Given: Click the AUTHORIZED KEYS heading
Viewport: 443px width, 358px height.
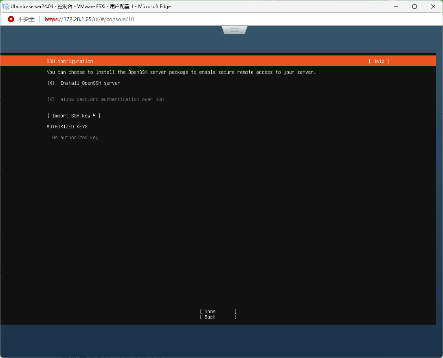Looking at the screenshot, I should (67, 127).
